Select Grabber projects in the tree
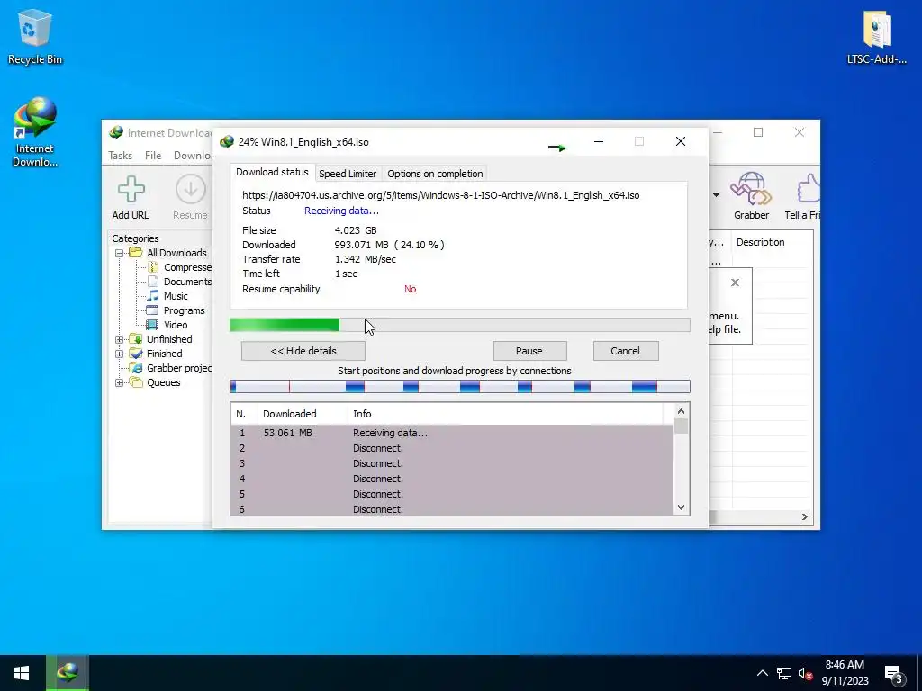Image resolution: width=922 pixels, height=691 pixels. [179, 368]
